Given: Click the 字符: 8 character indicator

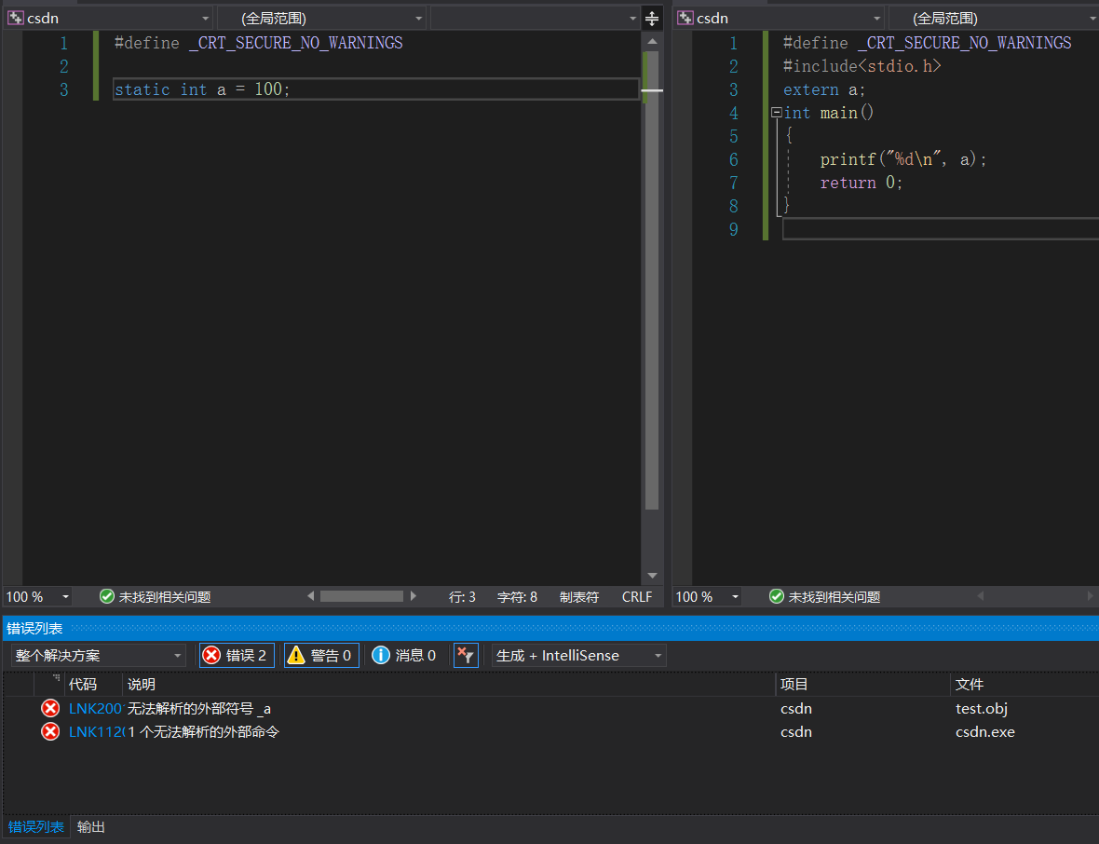Looking at the screenshot, I should [517, 596].
